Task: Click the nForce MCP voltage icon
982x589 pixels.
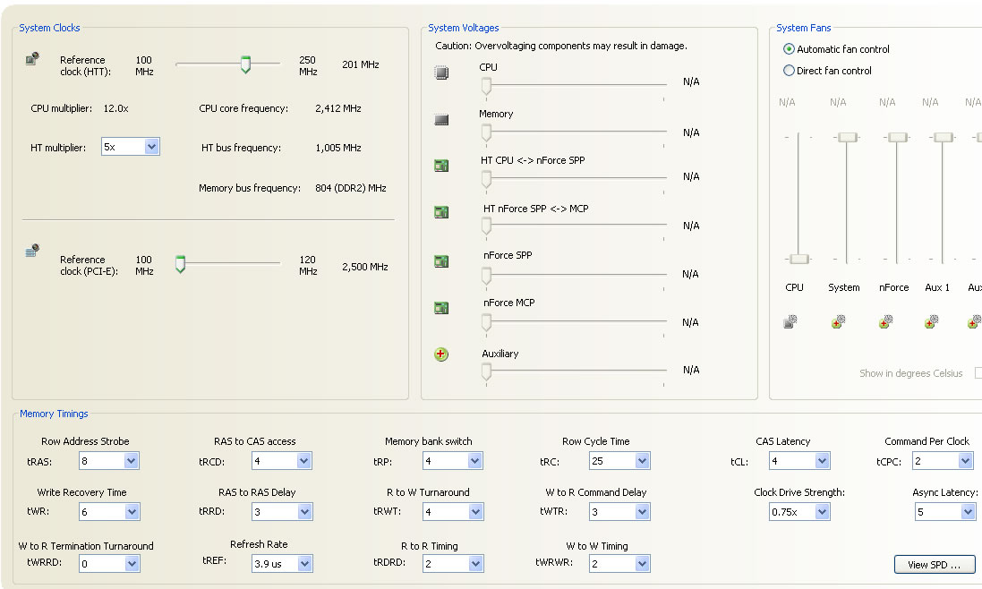Action: click(441, 308)
